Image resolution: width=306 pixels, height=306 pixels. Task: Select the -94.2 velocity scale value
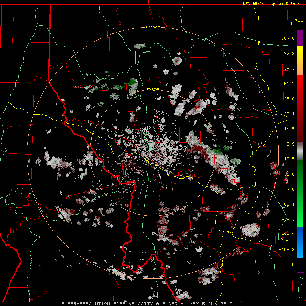point(288,235)
